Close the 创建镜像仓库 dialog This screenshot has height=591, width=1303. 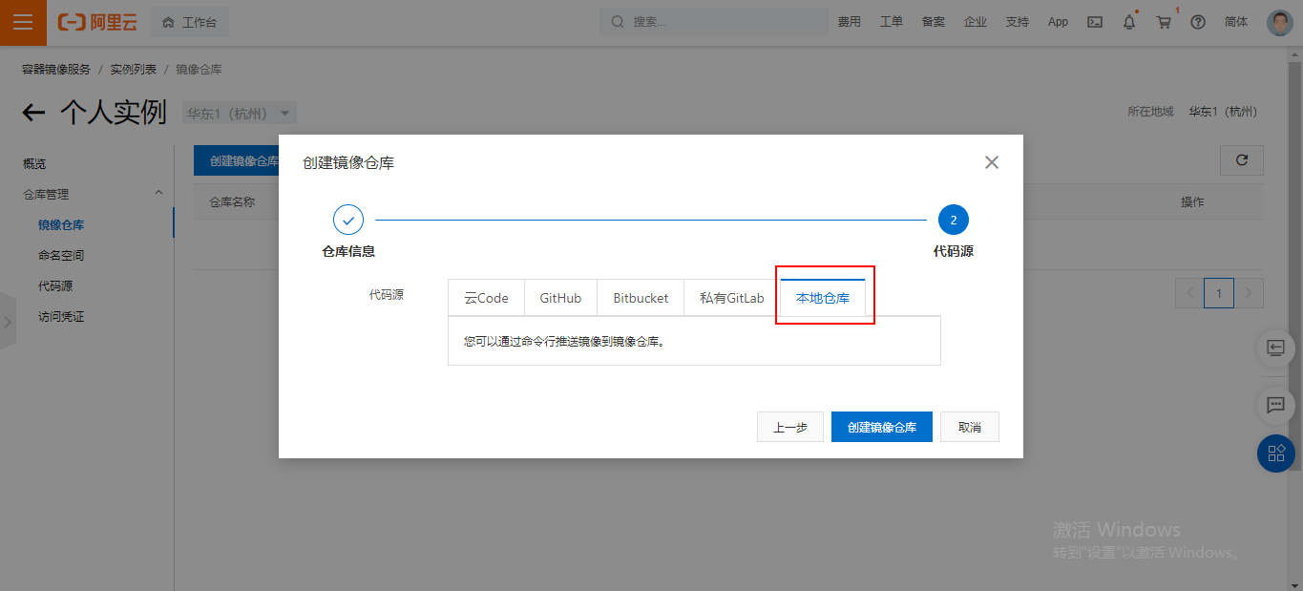(992, 162)
